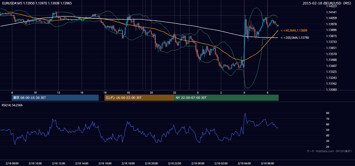Click the RSI 40 level label
Viewport: 355px width, 166px height.
(x=327, y=135)
